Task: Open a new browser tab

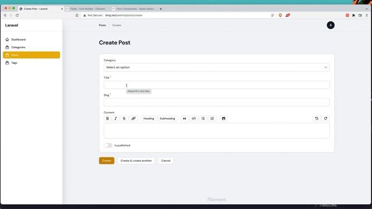Action: [160, 9]
